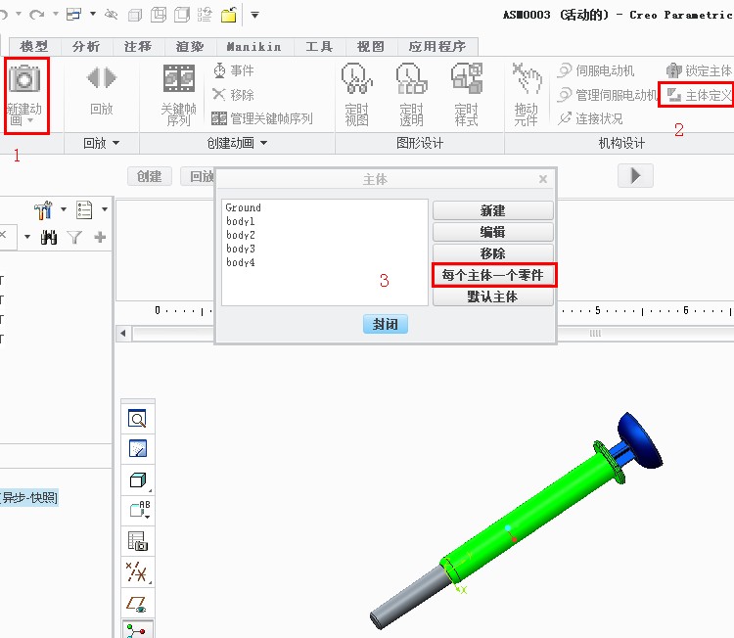Click the yellow close-window folder icon
Screen dimensions: 734x638
(228, 15)
